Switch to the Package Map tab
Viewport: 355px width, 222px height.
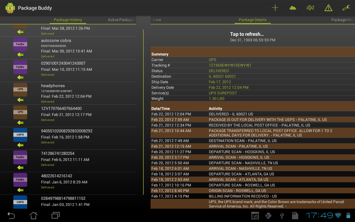[x=343, y=20]
